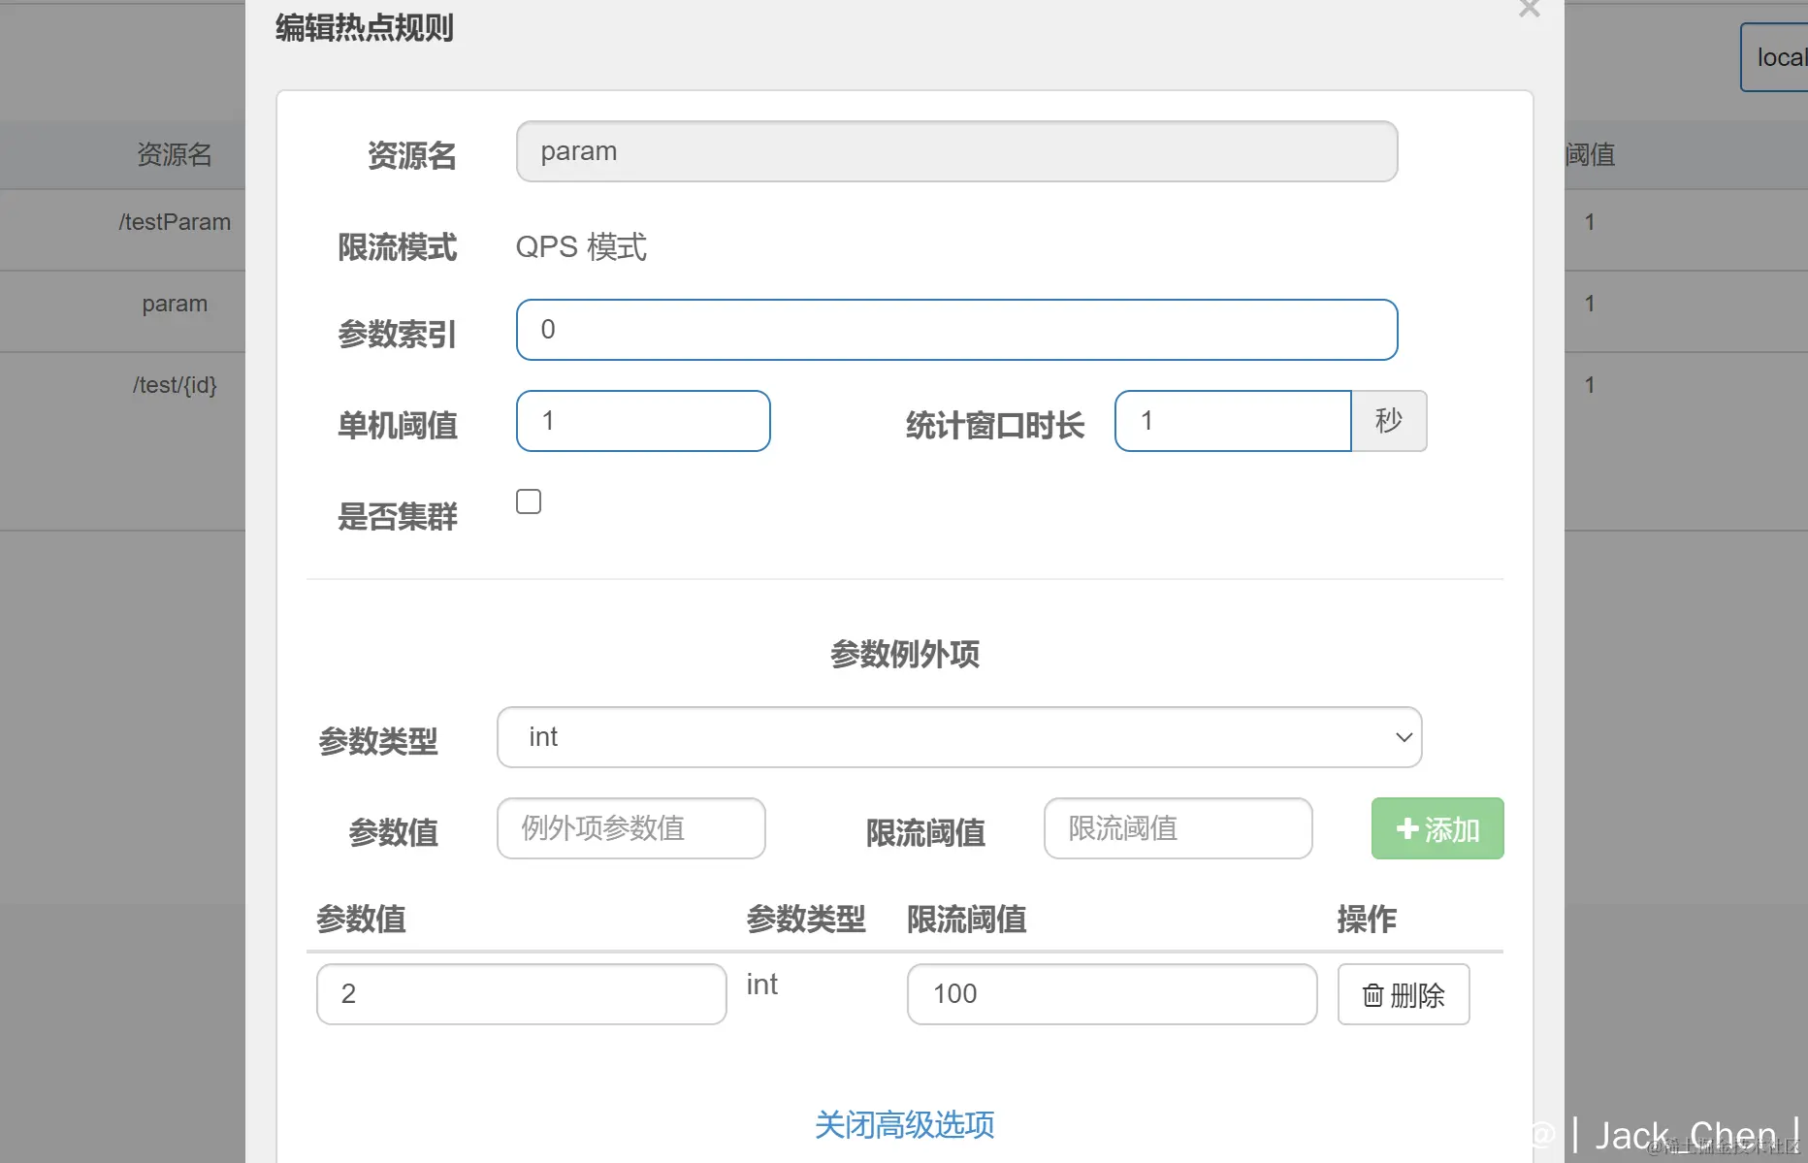Click the 统计窗口时长 field showing 1
Screen dimensions: 1808x1163
click(x=1233, y=421)
